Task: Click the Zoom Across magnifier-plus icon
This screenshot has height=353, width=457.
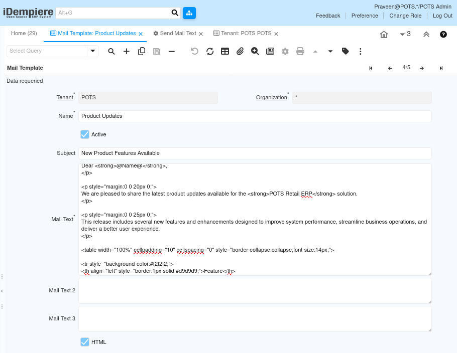Action: coord(255,52)
